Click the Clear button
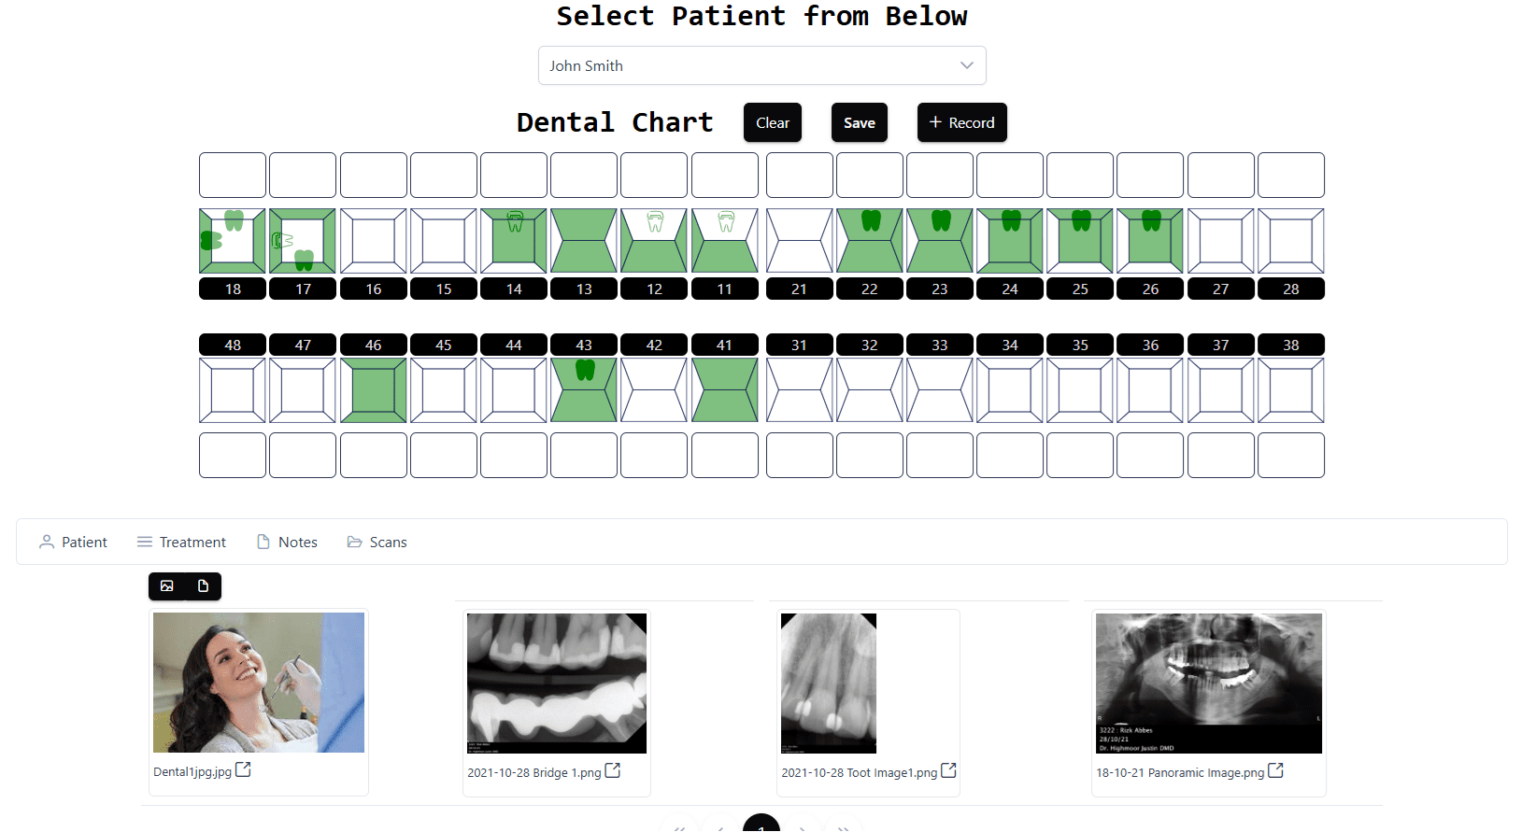This screenshot has width=1536, height=832. tap(772, 122)
